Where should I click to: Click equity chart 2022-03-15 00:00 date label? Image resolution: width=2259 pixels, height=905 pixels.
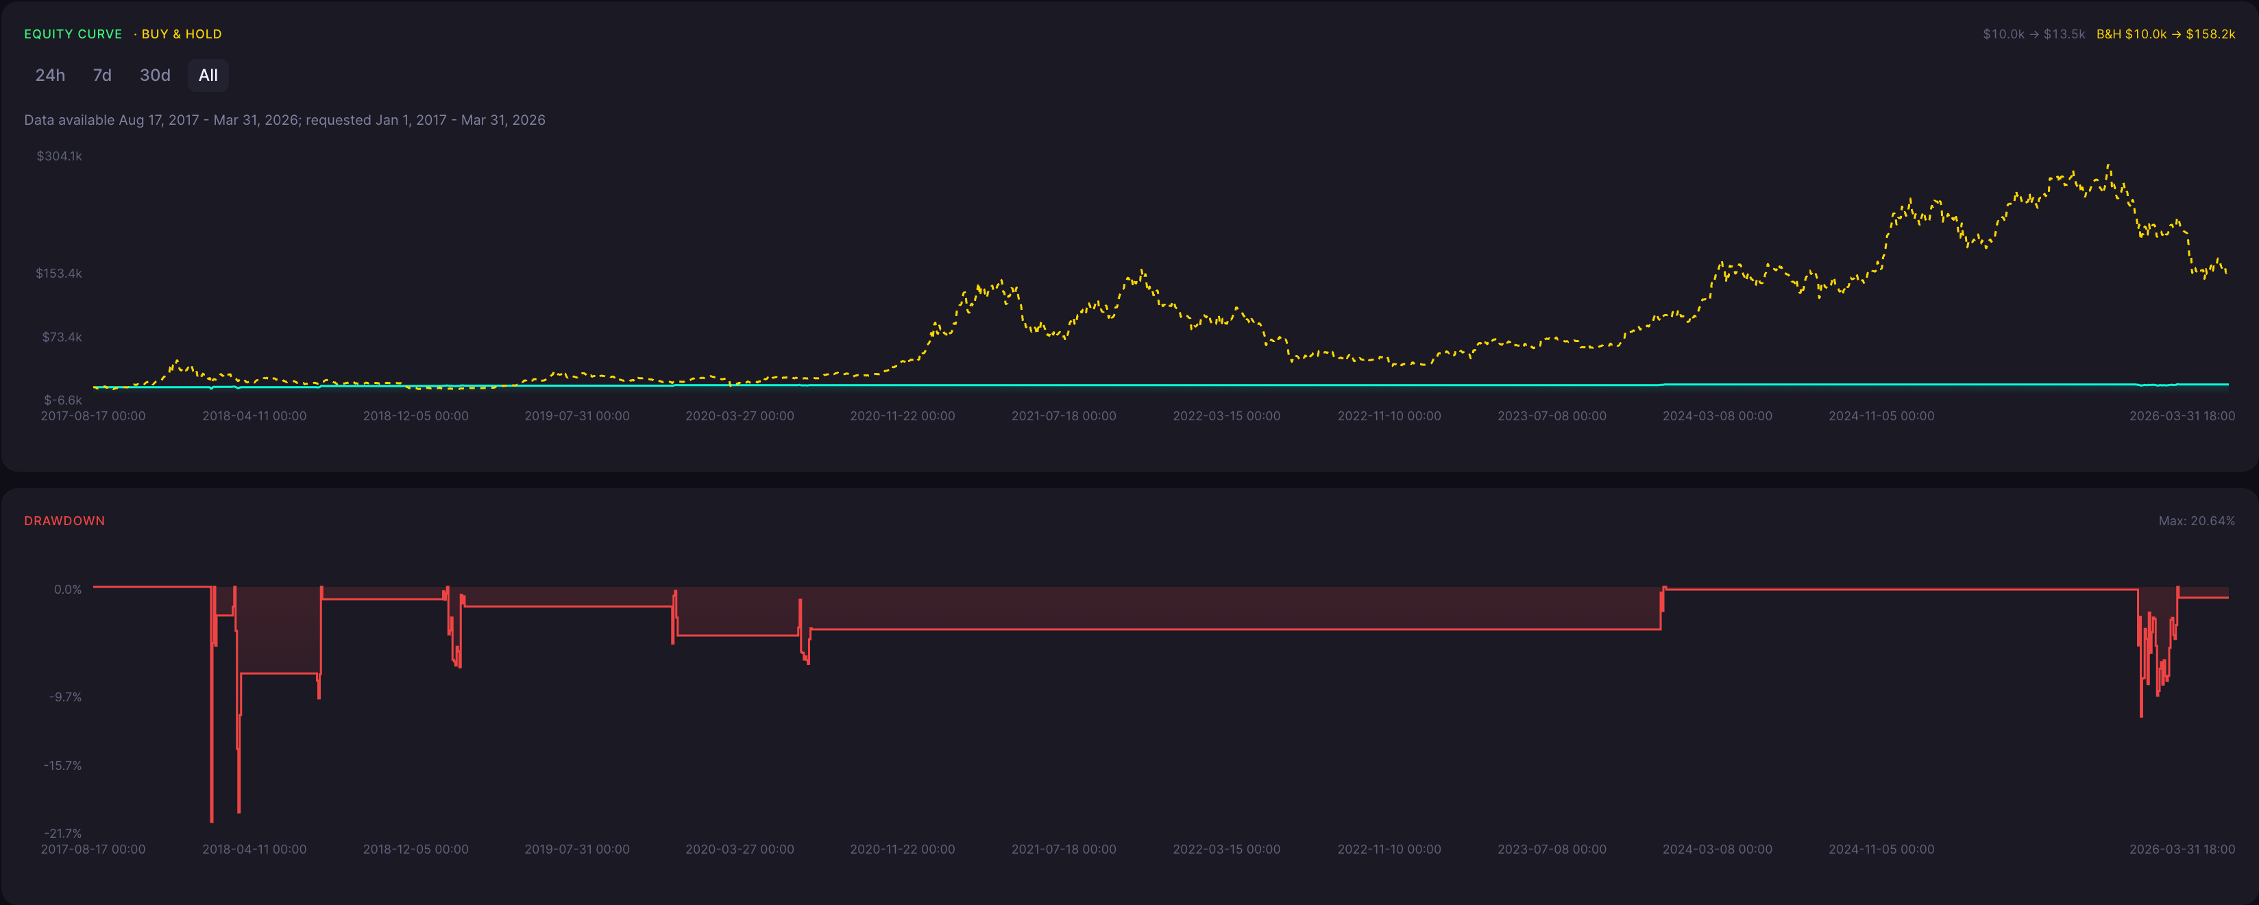coord(1226,415)
